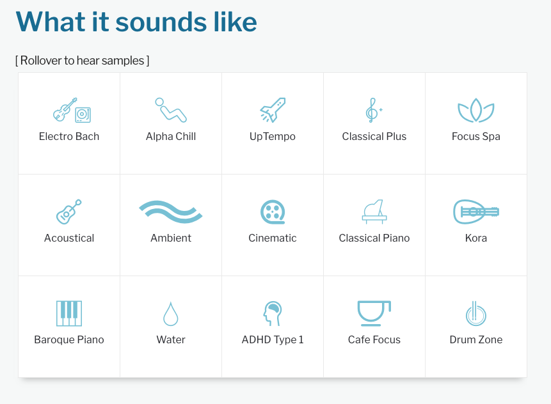The height and width of the screenshot is (404, 551).
Task: Click the ADHD Type 1 head icon
Action: [273, 313]
